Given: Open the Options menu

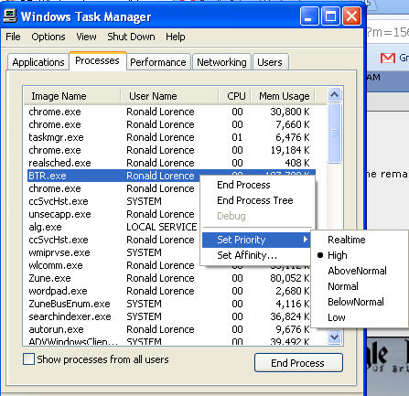Looking at the screenshot, I should 48,37.
